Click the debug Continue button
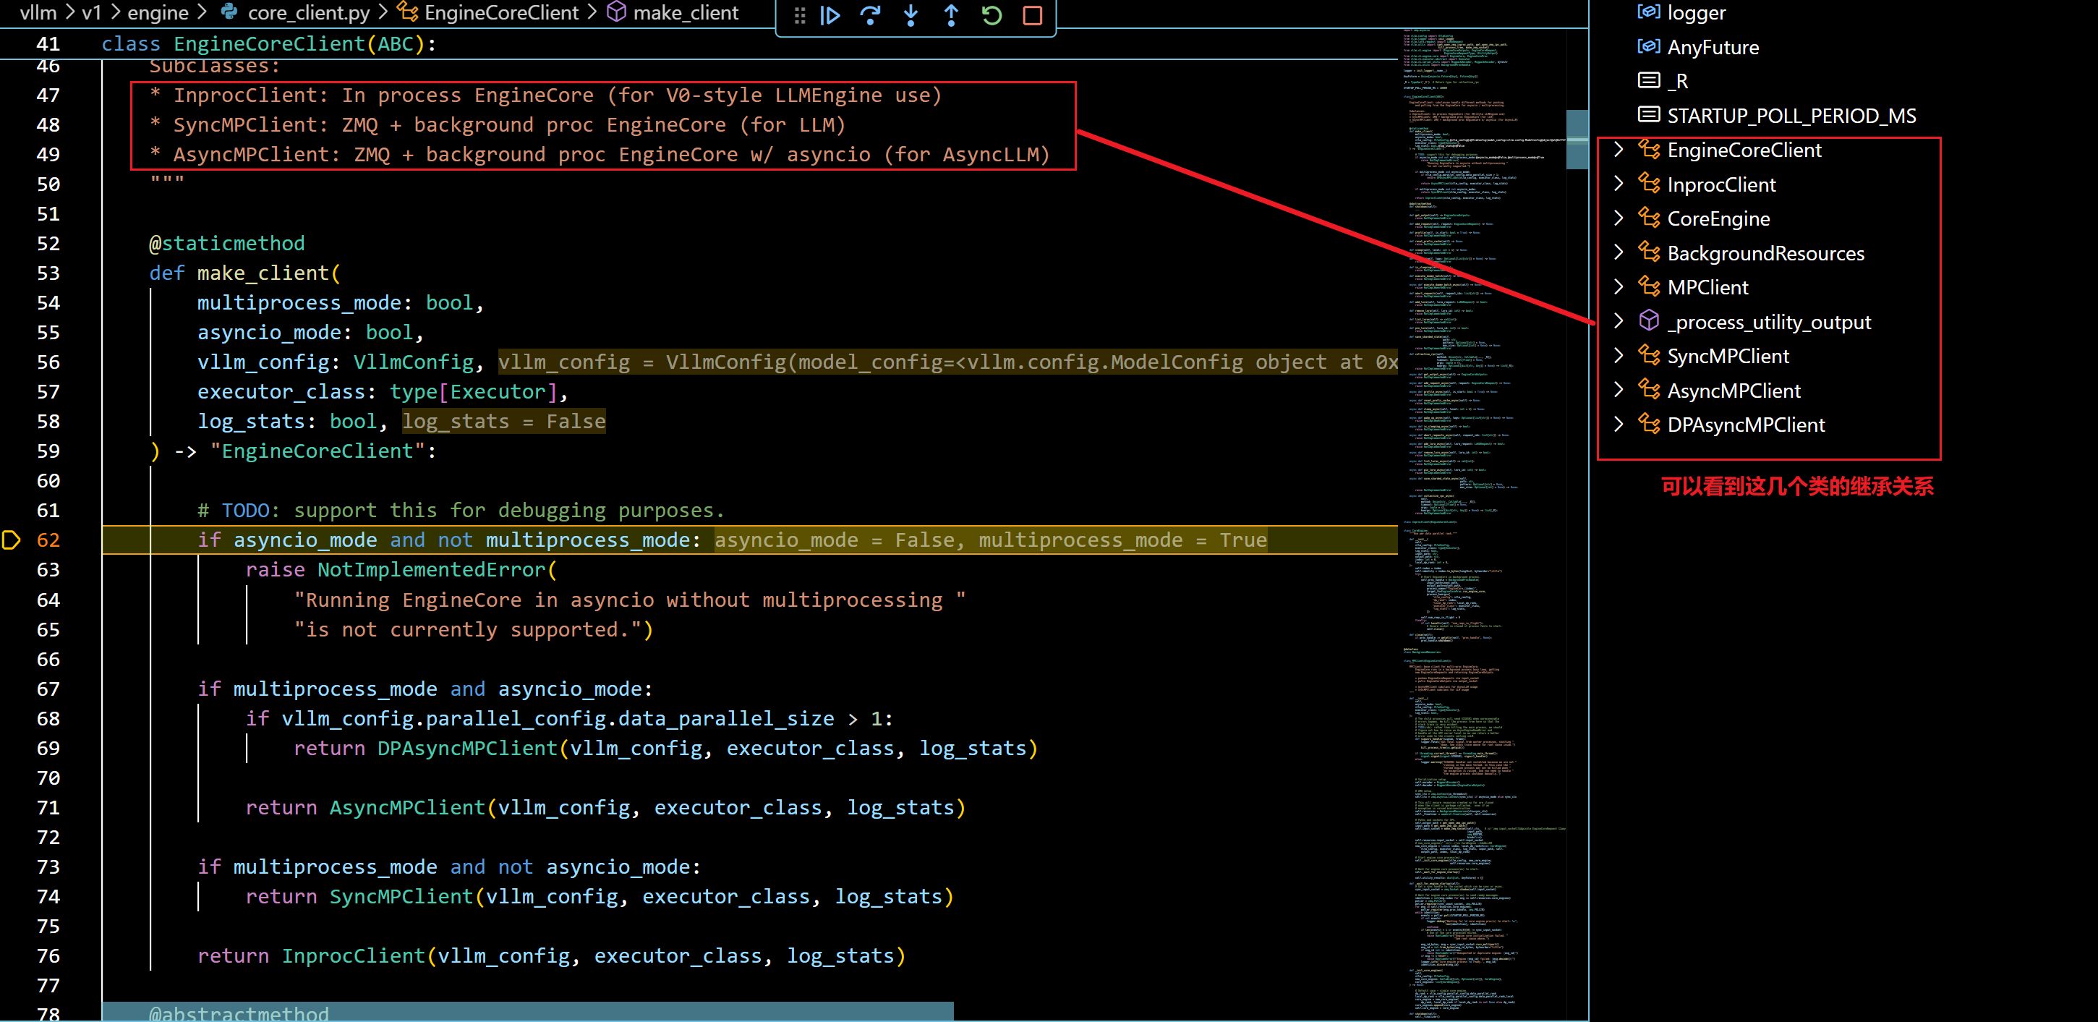 point(830,15)
